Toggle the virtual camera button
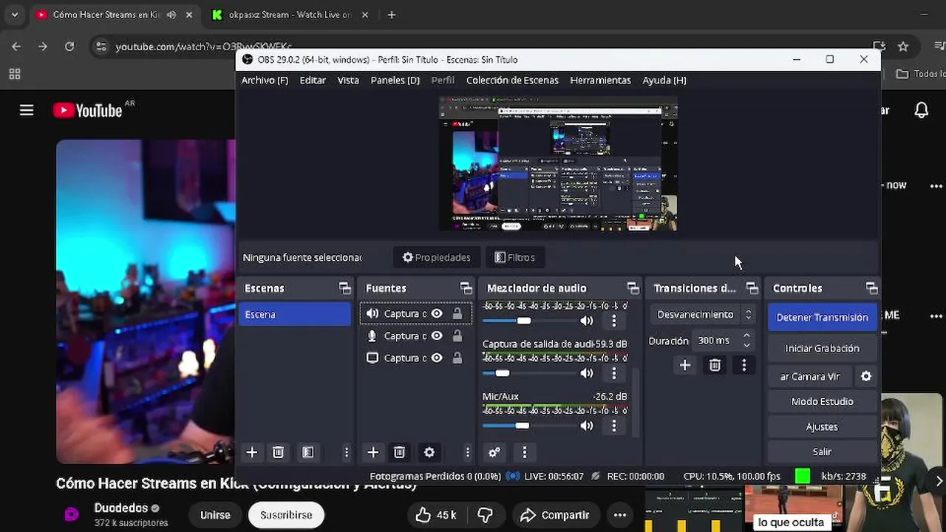This screenshot has height=532, width=946. click(x=811, y=376)
